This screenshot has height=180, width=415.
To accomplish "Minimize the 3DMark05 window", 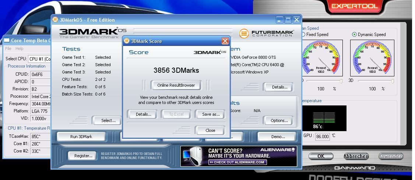I will pyautogui.click(x=279, y=20).
